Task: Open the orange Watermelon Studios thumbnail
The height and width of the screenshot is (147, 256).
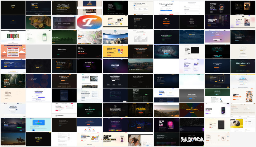Action: (13, 52)
